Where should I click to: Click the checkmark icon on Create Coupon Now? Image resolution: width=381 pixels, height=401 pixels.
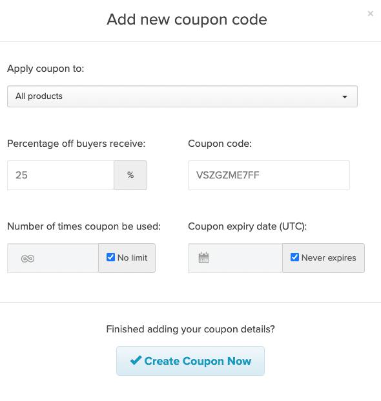click(136, 360)
